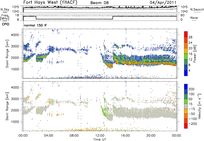Click the '4' Power scale value

tap(189, 70)
